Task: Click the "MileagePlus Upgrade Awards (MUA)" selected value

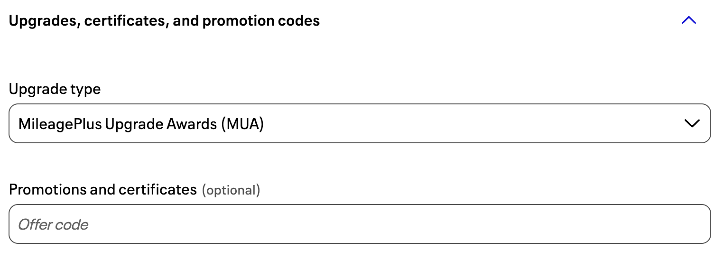Action: 141,124
